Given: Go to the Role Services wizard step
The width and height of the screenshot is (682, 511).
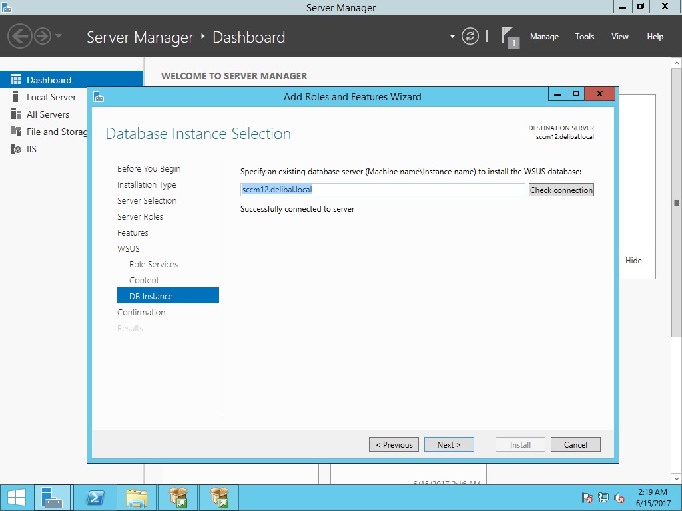Looking at the screenshot, I should [x=153, y=264].
